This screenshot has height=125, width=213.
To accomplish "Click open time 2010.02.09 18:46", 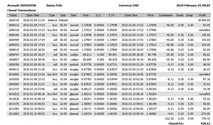I will click(34, 59).
